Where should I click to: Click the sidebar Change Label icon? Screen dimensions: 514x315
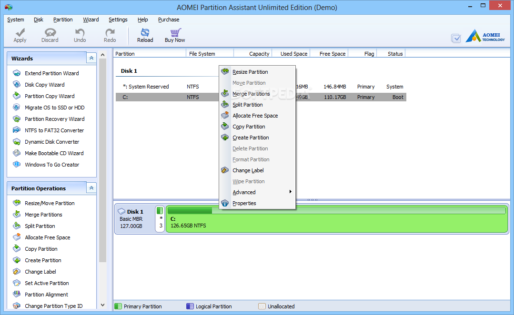click(17, 271)
